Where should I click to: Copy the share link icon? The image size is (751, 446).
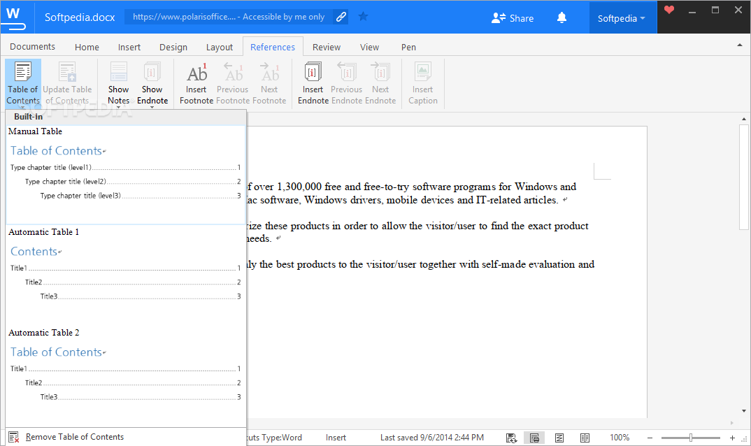341,17
